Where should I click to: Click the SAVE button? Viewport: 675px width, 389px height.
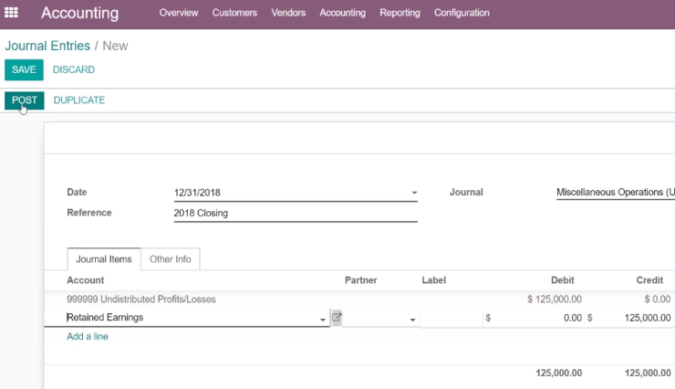pyautogui.click(x=24, y=69)
